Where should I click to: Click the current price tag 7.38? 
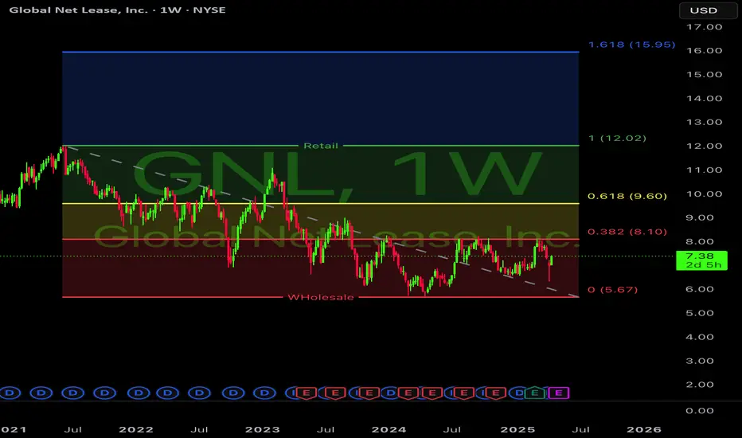701,260
